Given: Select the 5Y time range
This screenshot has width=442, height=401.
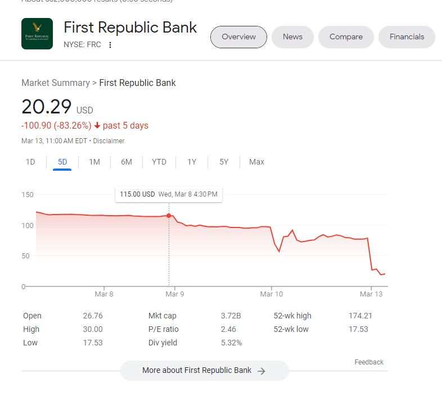Looking at the screenshot, I should [224, 162].
